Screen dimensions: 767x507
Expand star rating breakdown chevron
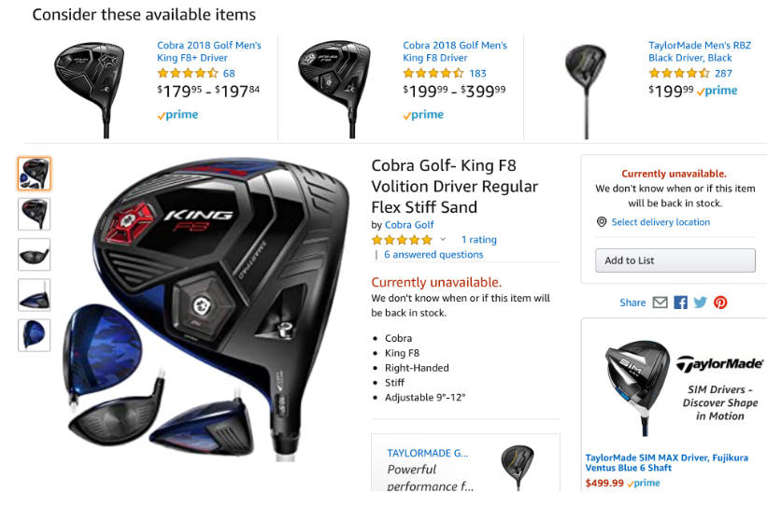(443, 240)
